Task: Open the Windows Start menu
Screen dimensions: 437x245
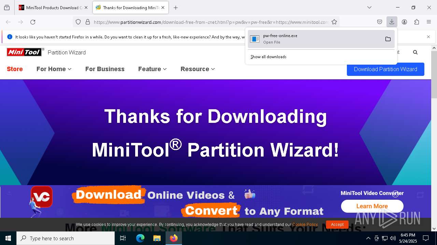Action: pyautogui.click(x=8, y=238)
